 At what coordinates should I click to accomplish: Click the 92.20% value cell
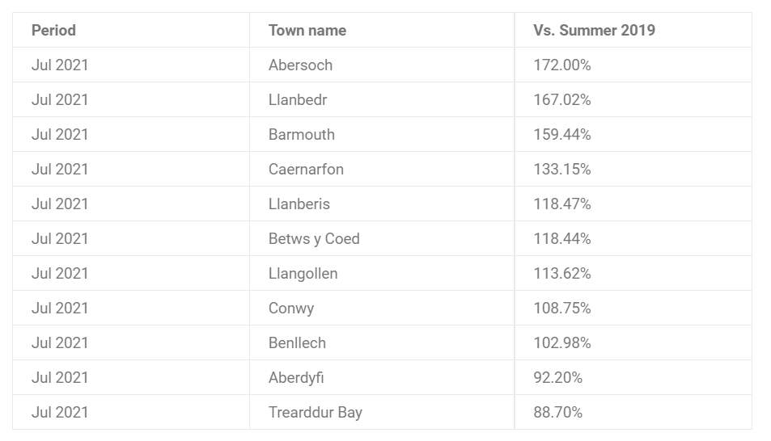click(633, 378)
